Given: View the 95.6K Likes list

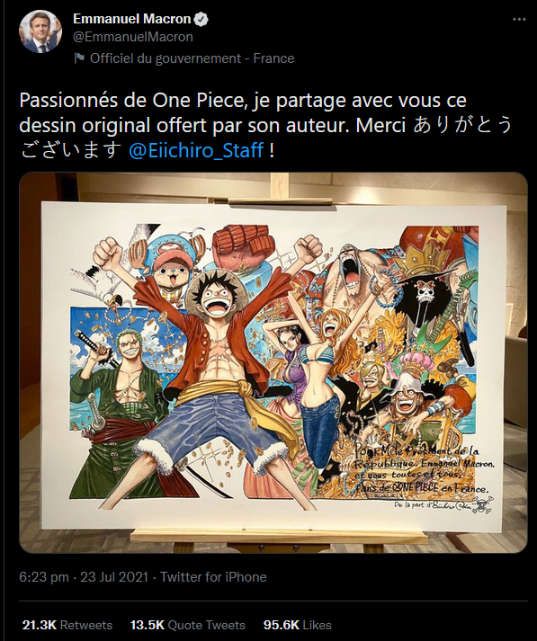Looking at the screenshot, I should 298,625.
